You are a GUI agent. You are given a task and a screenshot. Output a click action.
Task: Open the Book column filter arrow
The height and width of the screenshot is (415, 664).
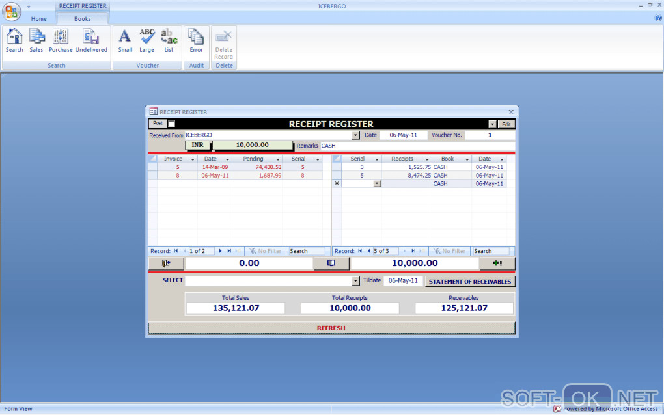[x=467, y=159]
